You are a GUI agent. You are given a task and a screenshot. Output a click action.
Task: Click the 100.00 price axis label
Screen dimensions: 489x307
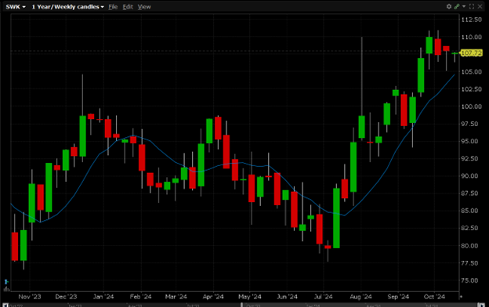tap(472, 107)
